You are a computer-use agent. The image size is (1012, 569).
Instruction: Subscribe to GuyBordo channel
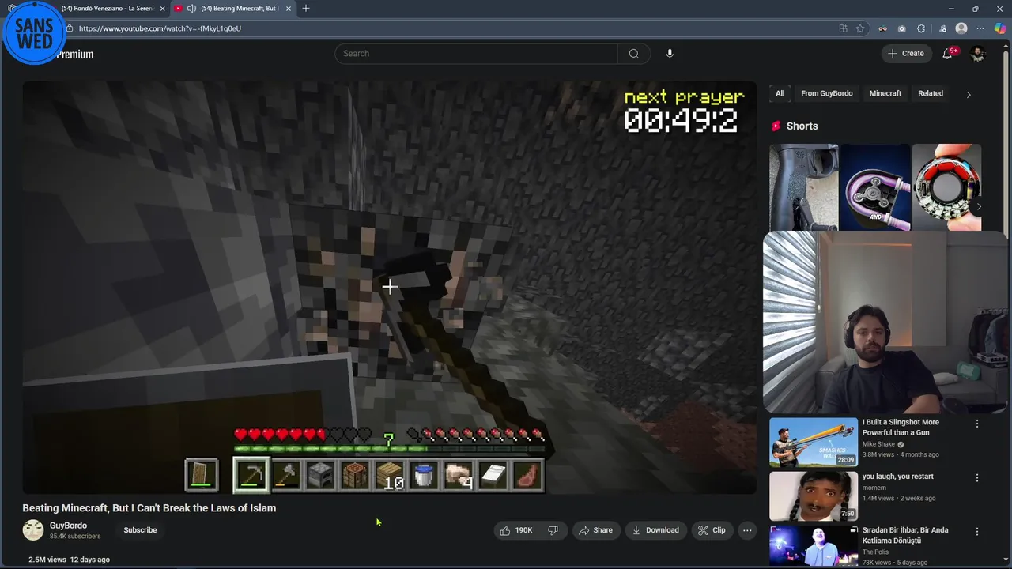[140, 530]
